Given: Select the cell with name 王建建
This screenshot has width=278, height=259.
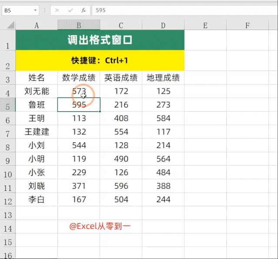Looking at the screenshot, I should tap(37, 132).
